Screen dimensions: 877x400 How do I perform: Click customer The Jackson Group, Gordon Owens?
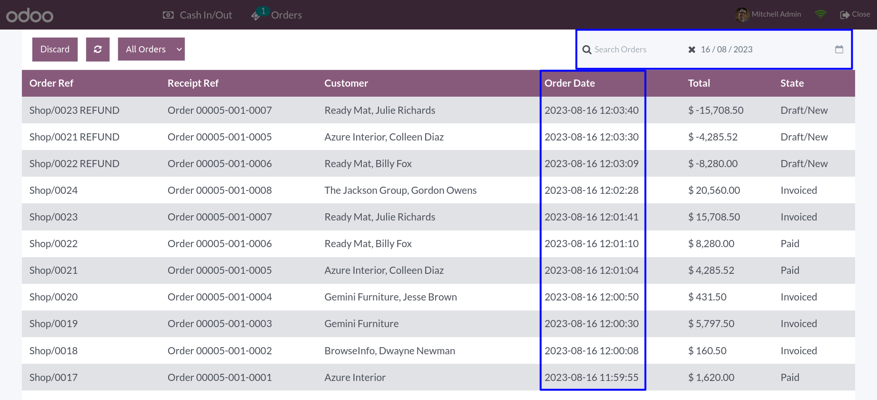pyautogui.click(x=400, y=190)
